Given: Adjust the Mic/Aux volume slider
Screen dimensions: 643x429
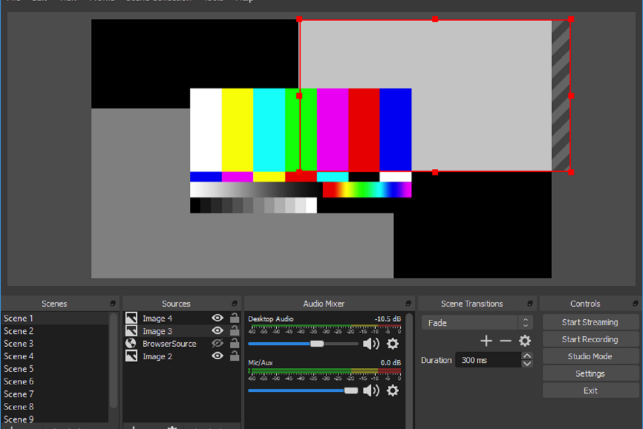Looking at the screenshot, I should pyautogui.click(x=351, y=391).
